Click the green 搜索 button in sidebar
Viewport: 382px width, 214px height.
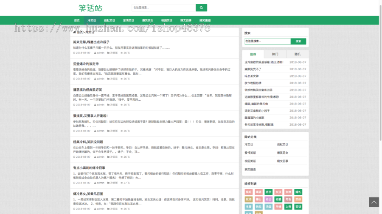[298, 41]
